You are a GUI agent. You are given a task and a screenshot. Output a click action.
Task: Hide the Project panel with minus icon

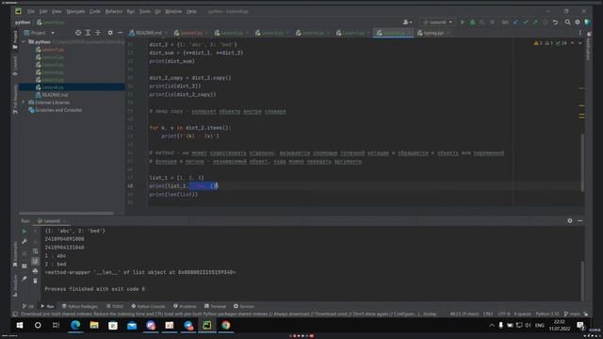[x=120, y=33]
